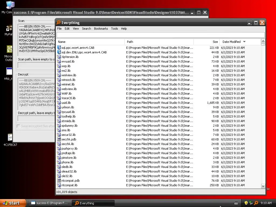Select the mkp_s desktop icon
The height and width of the screenshot is (207, 276).
click(9, 71)
